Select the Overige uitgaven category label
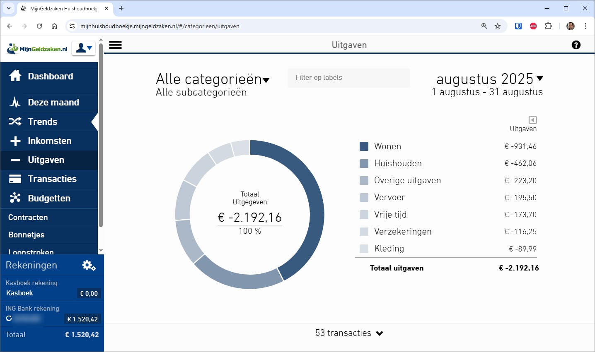Screen dimensions: 595x352 coord(407,180)
